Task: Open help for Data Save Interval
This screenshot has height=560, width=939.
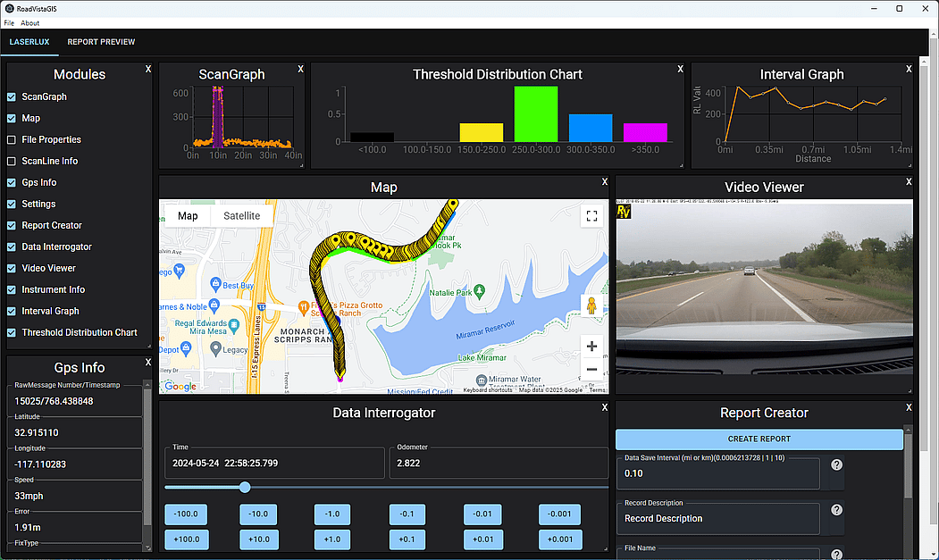Action: pyautogui.click(x=837, y=464)
